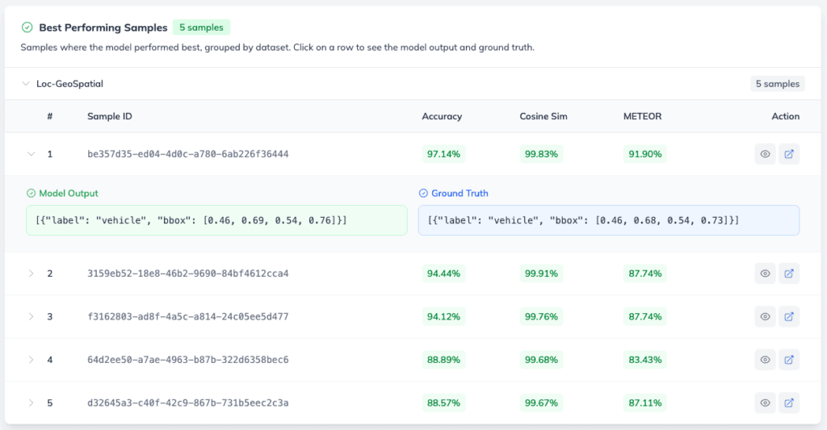
Task: Click the Ground Truth bbox text box
Action: click(609, 220)
